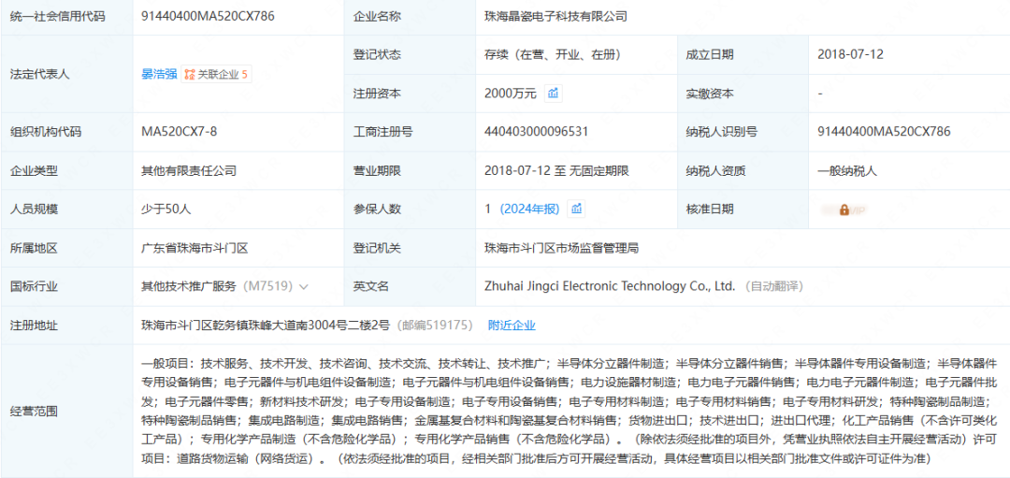Click the English name Zhuhai Jingci Electronic Technology
1010x478 pixels.
(610, 286)
